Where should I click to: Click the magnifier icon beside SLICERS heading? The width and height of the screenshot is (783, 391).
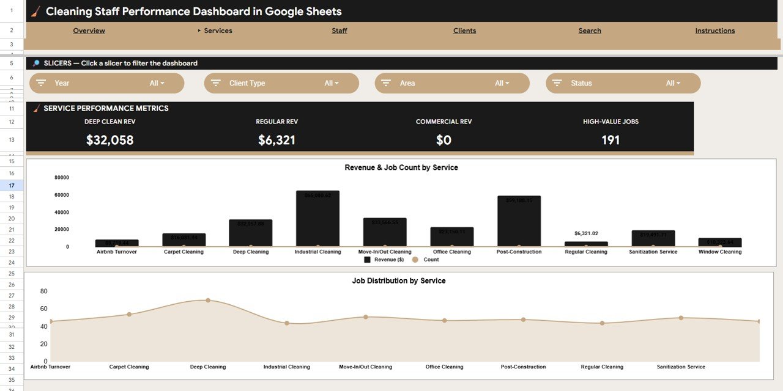[x=36, y=63]
